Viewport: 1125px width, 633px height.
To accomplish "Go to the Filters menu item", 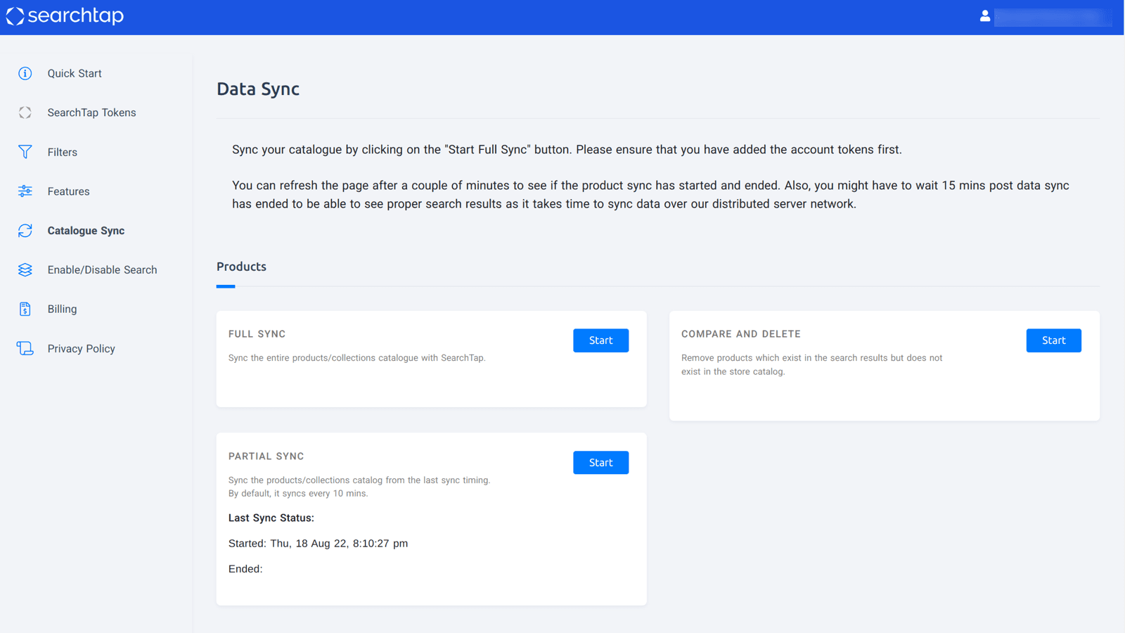I will click(63, 152).
